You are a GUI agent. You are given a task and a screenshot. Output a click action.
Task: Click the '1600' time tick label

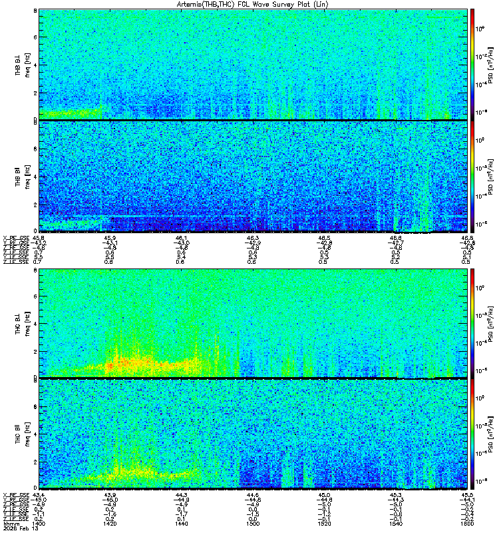468,524
